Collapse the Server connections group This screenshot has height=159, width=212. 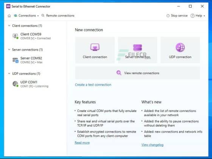[x=9, y=50]
